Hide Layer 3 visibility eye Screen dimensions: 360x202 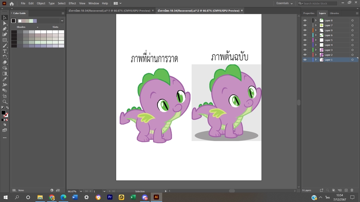point(305,50)
